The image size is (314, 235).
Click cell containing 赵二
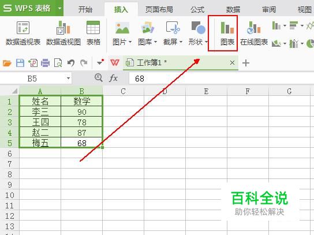40,132
